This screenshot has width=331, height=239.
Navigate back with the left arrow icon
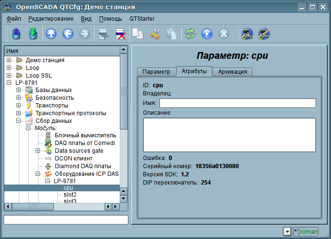68,34
